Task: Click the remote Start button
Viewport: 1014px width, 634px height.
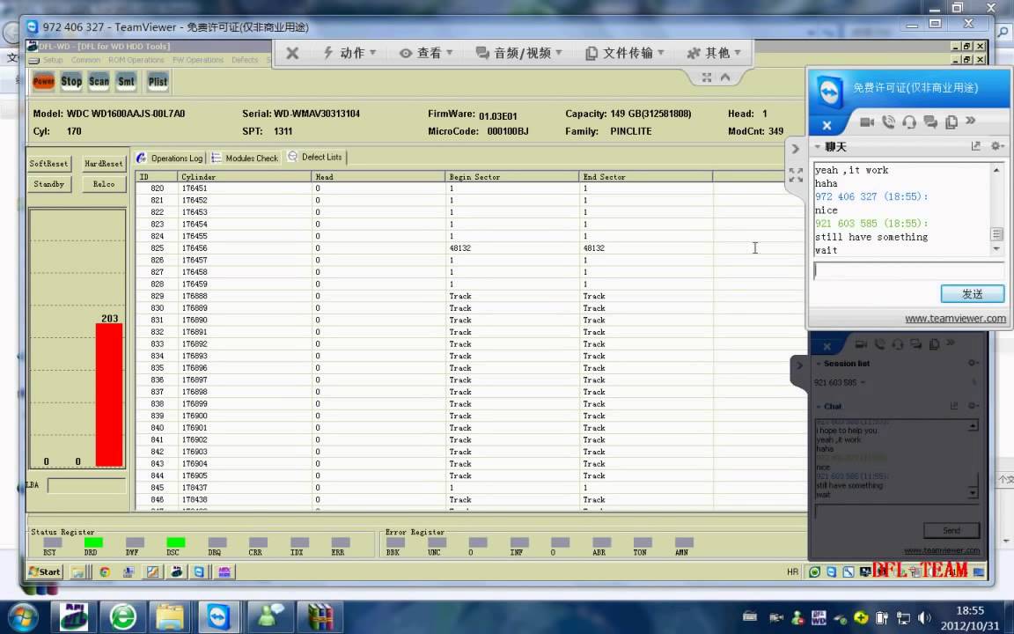Action: [45, 571]
